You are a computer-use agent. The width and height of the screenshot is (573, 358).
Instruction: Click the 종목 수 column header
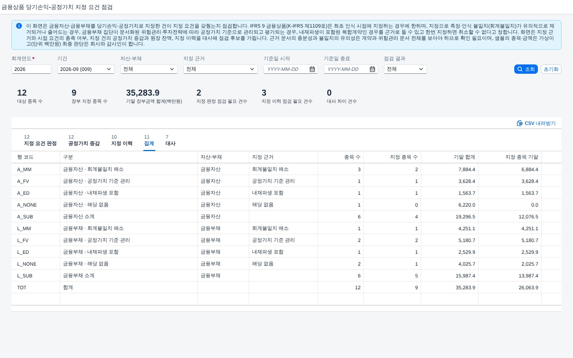pos(341,157)
